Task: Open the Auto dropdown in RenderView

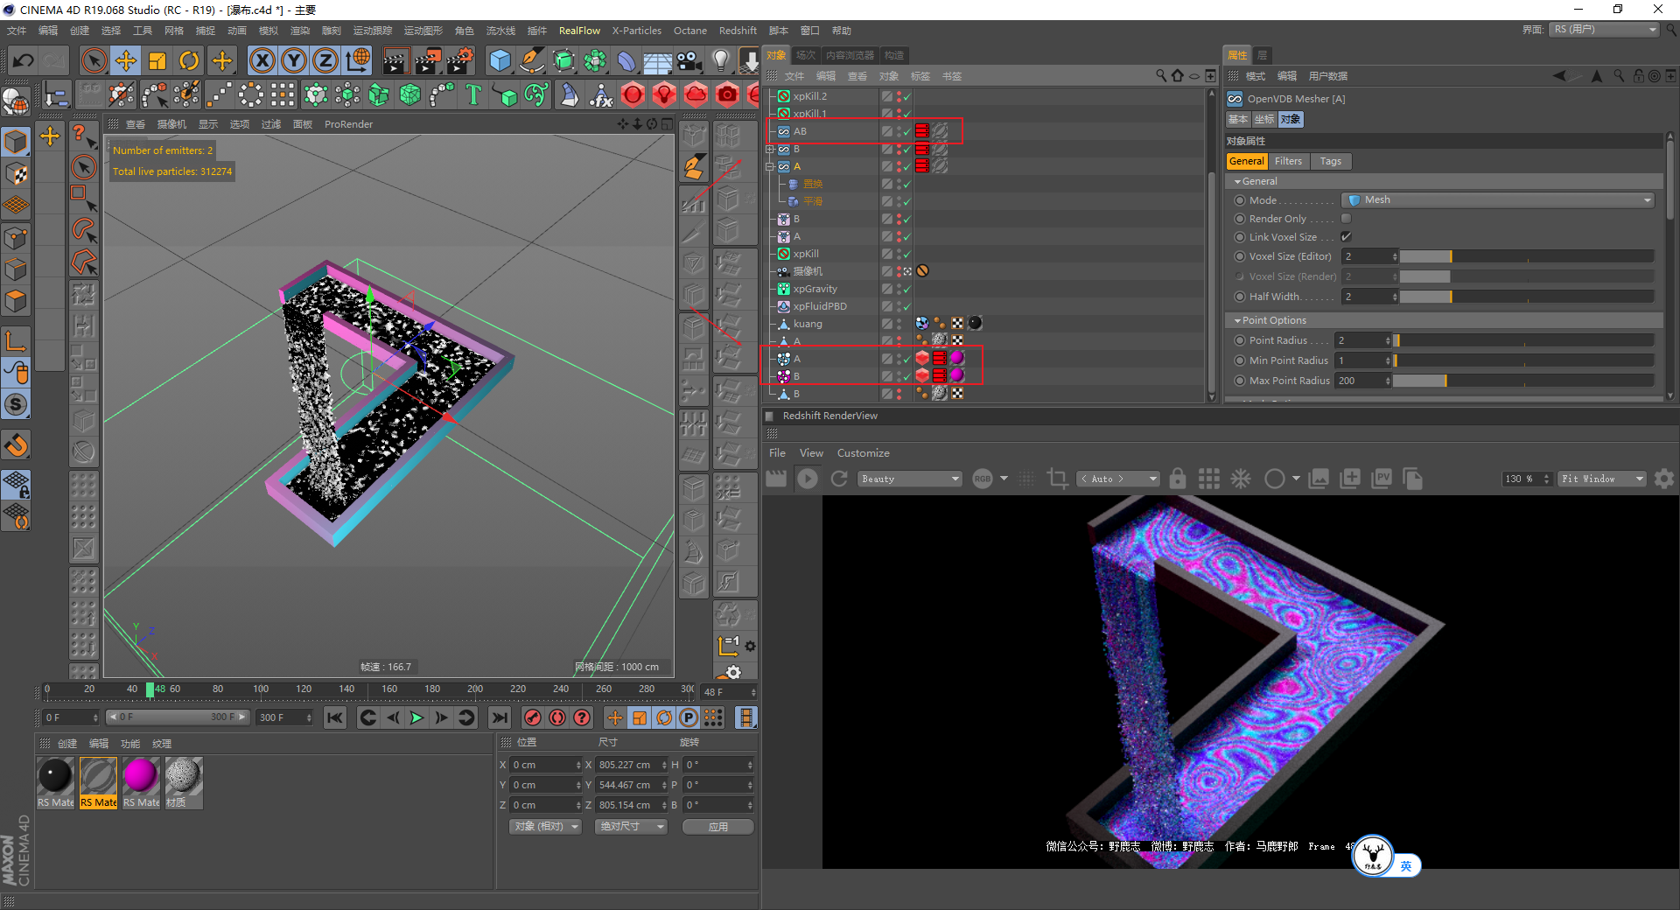Action: tap(1118, 479)
